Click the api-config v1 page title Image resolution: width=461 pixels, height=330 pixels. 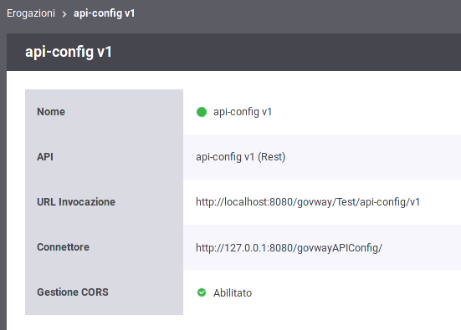tap(69, 52)
